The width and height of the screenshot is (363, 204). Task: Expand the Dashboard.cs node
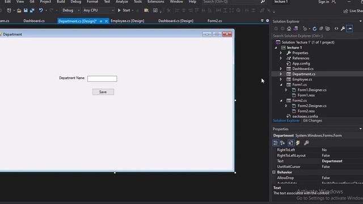[x=281, y=69]
